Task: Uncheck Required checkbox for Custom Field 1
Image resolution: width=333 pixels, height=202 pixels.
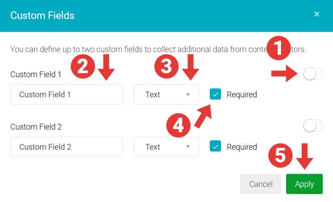Action: [216, 94]
